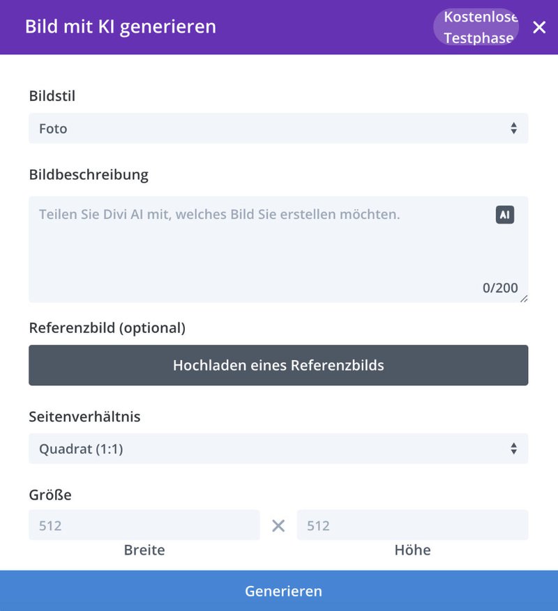Viewport: 558px width, 611px height.
Task: Select the Kostenlose Testphase badge
Action: 477,27
